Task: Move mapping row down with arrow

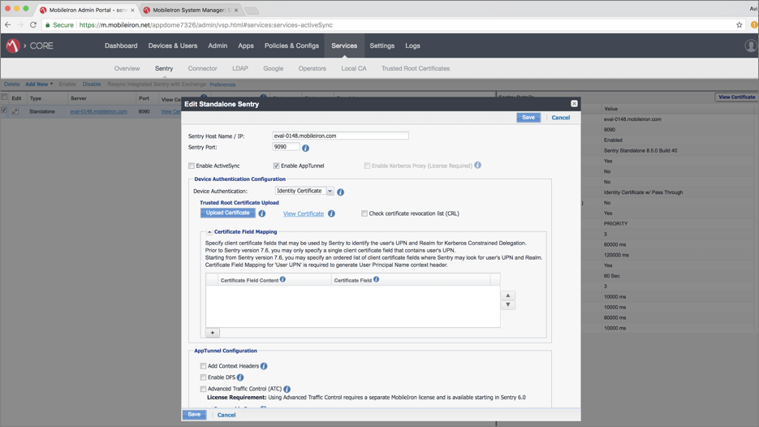Action: pyautogui.click(x=508, y=305)
